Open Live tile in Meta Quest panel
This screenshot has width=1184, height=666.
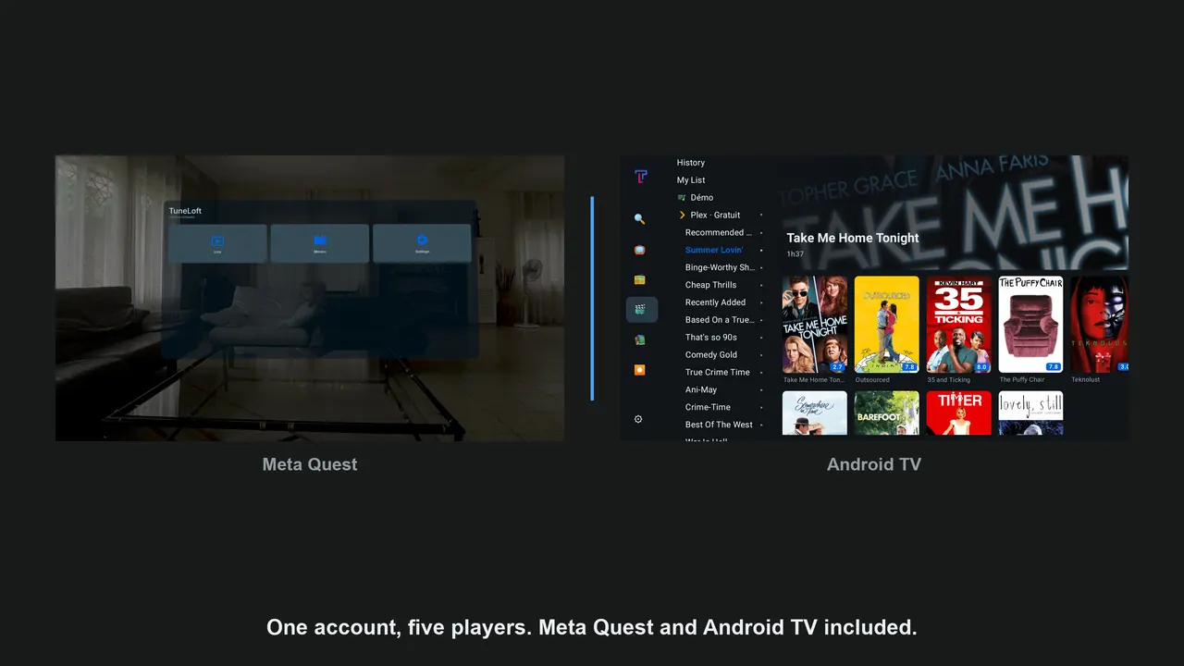(217, 243)
